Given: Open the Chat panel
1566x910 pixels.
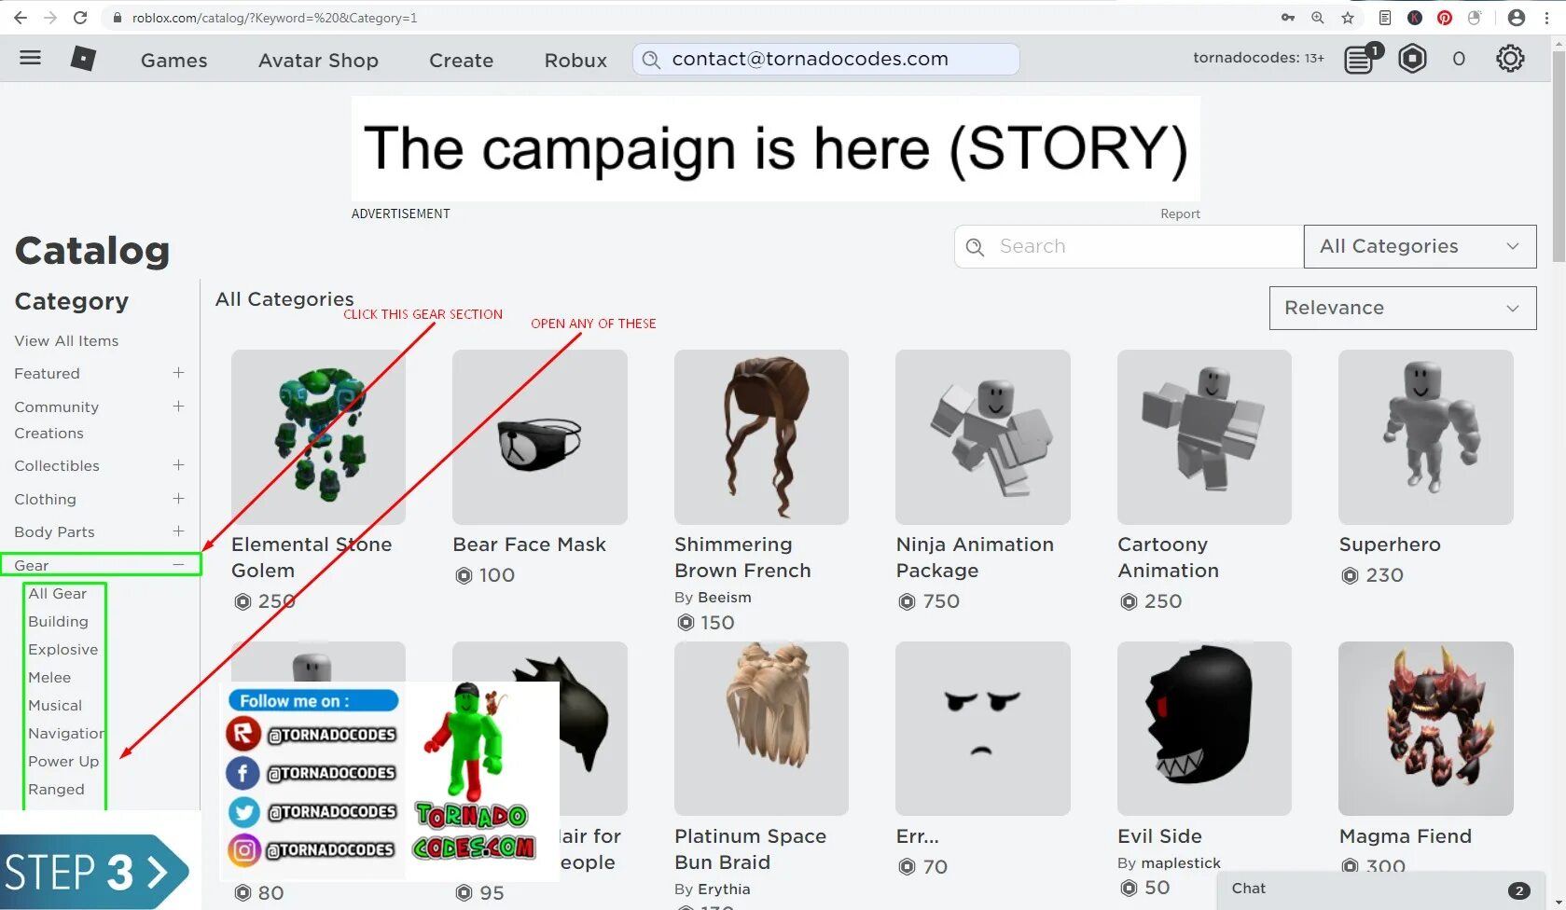Looking at the screenshot, I should [1379, 889].
